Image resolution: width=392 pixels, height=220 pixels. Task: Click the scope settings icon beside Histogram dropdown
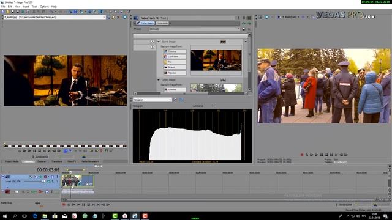pyautogui.click(x=175, y=100)
